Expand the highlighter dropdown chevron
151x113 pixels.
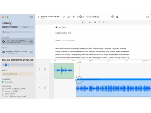86,22
